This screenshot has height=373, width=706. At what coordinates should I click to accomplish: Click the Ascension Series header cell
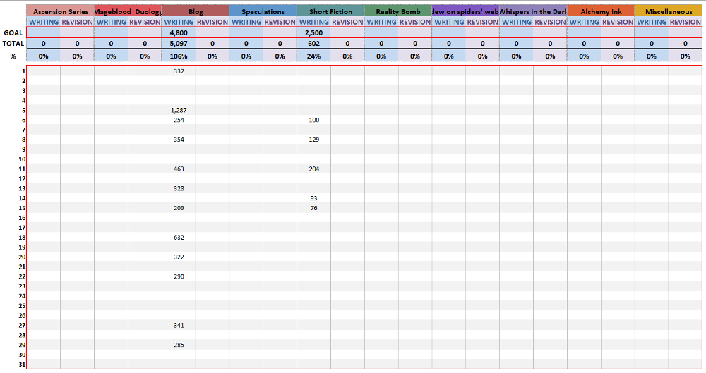coord(61,12)
